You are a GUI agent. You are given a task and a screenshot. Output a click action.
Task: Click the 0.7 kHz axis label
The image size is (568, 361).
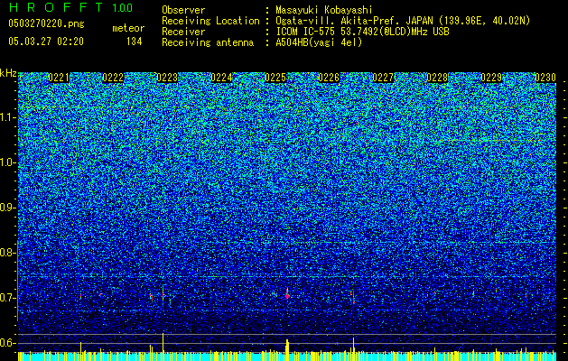click(6, 298)
